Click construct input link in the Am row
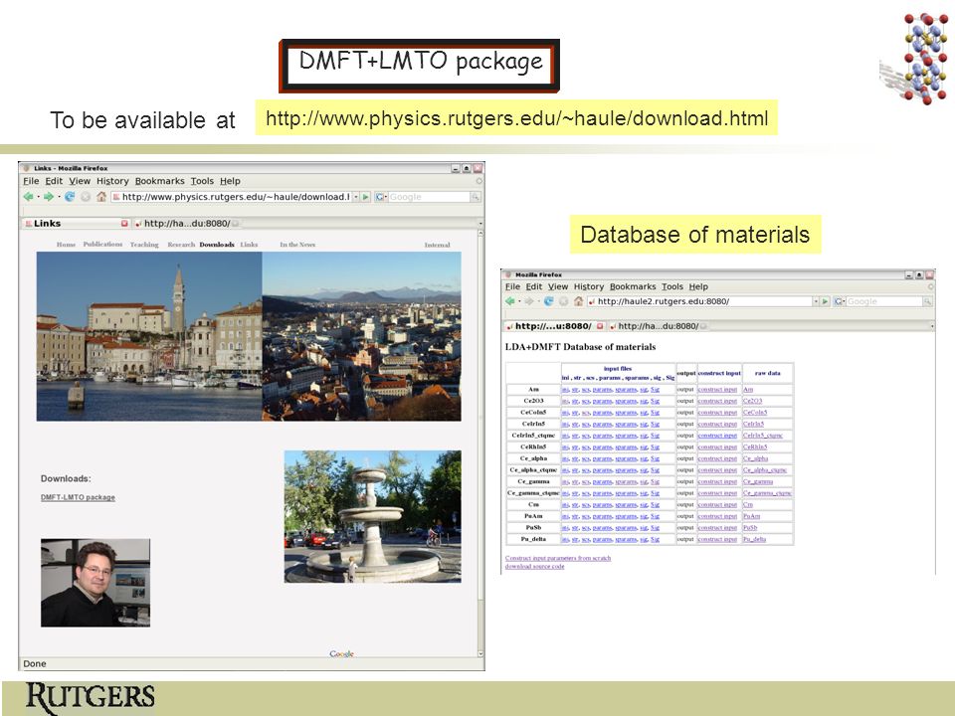The width and height of the screenshot is (955, 716). click(717, 390)
